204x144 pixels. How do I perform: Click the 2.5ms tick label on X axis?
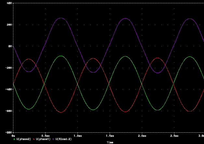point(174,136)
